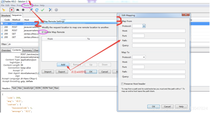Click Help in Edit Mapping dialog
Image resolution: width=210 pixels, height=113 pixels.
pos(181,106)
